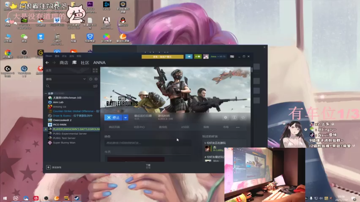Open Windows Start button
This screenshot has width=360, height=202.
5,198
